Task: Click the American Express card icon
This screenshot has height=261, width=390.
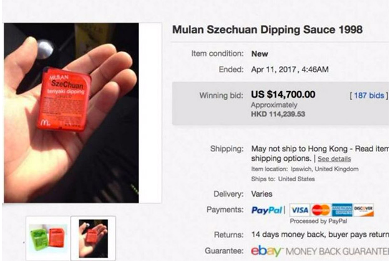Action: [x=342, y=211]
